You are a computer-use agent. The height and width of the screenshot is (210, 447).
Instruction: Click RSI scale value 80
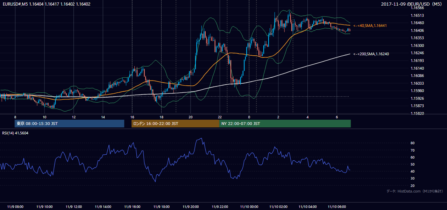pos(413,143)
